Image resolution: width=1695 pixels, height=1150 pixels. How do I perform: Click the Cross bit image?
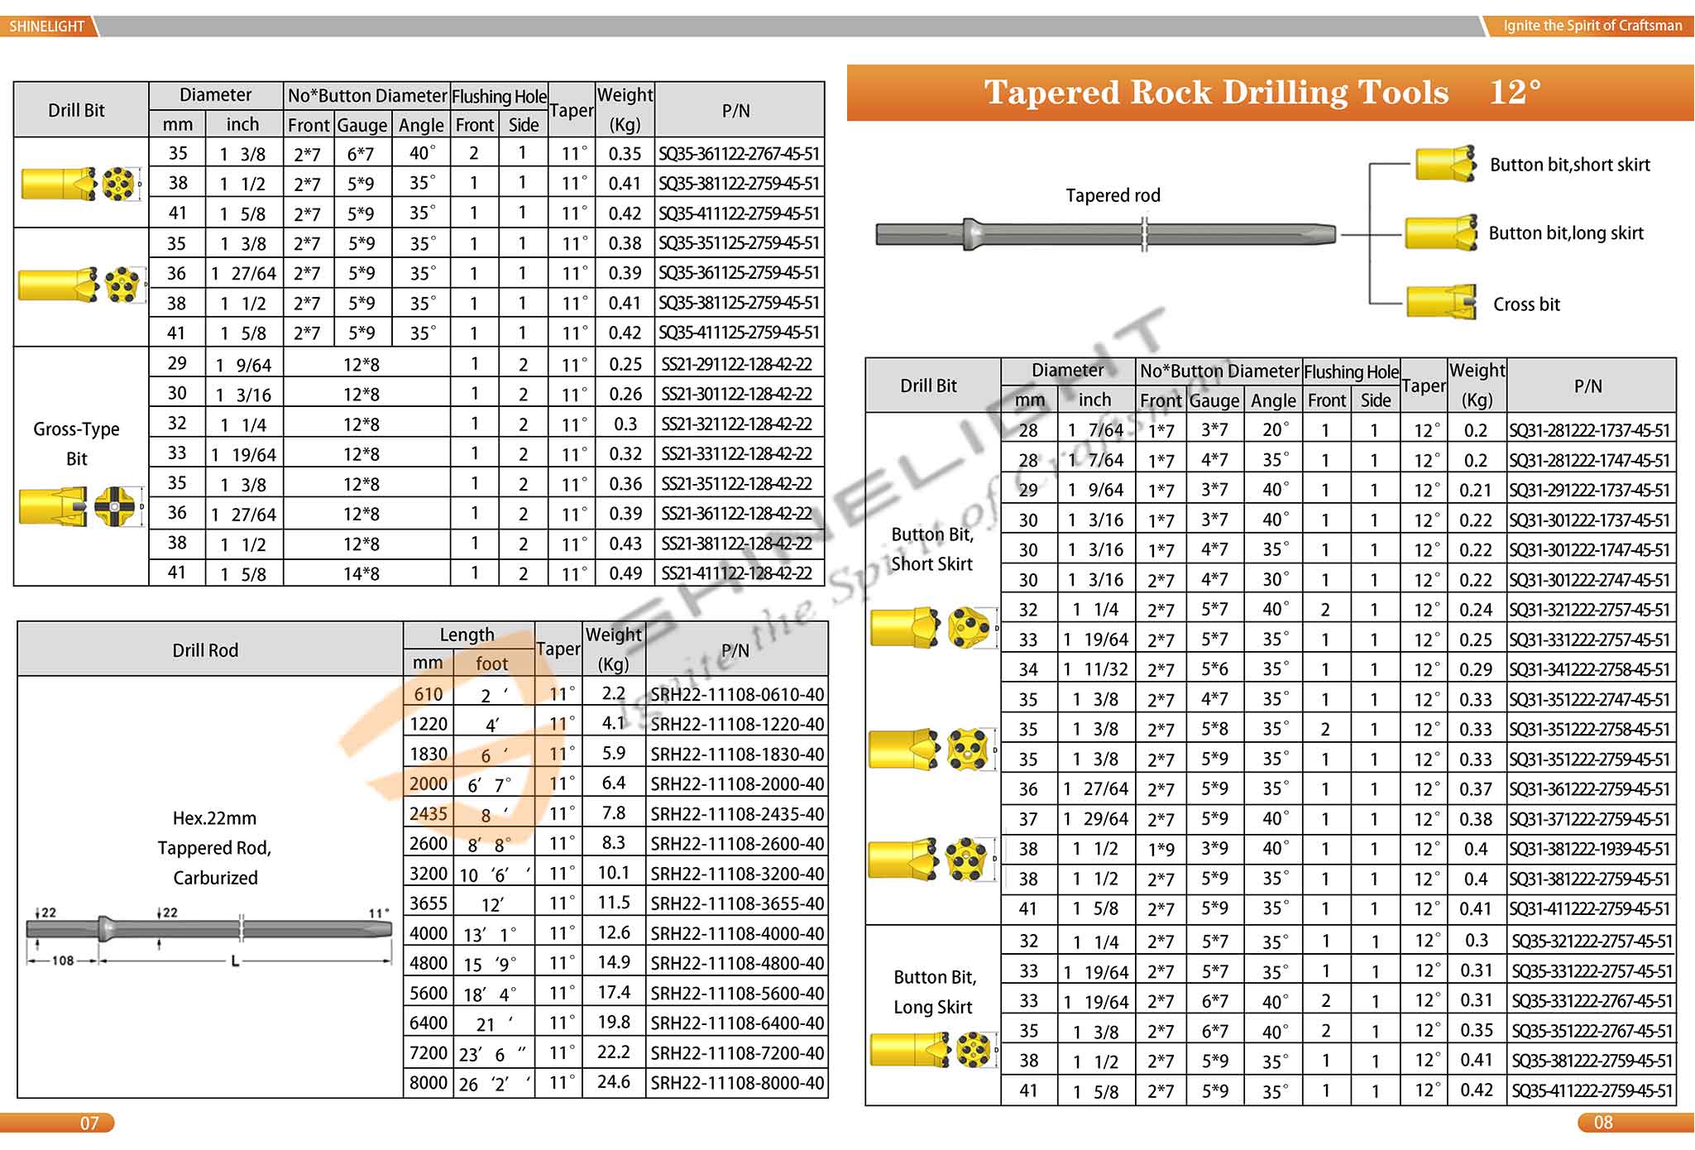point(1441,302)
